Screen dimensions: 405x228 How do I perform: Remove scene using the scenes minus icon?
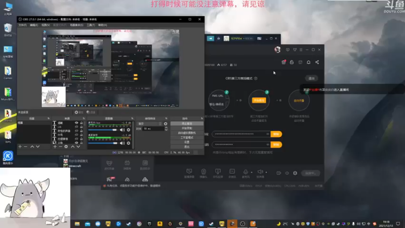pyautogui.click(x=26, y=146)
